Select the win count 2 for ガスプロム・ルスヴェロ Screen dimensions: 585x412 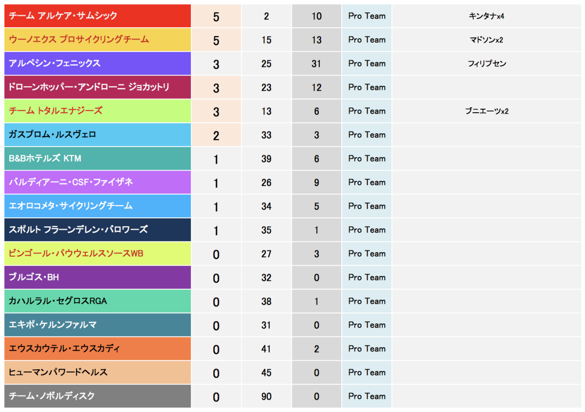pyautogui.click(x=216, y=136)
